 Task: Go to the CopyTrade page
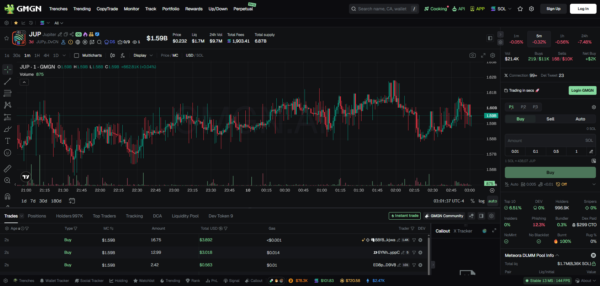pos(107,9)
